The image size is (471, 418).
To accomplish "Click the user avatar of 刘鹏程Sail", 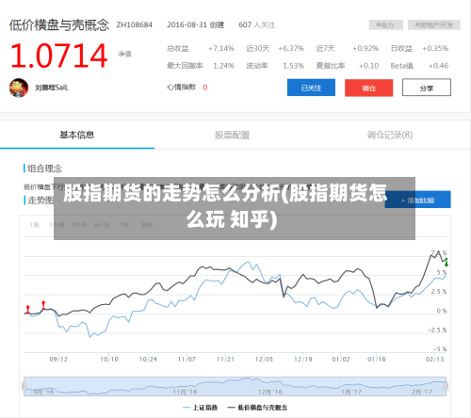I will 19,88.
